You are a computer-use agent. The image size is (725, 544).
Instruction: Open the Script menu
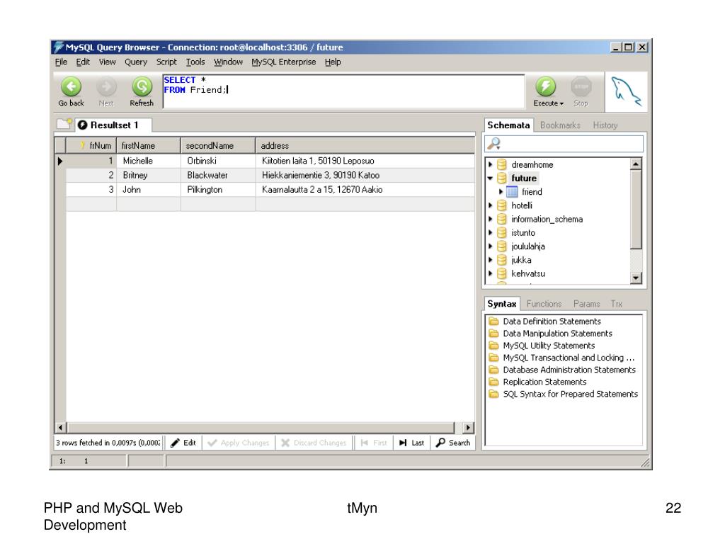click(166, 62)
